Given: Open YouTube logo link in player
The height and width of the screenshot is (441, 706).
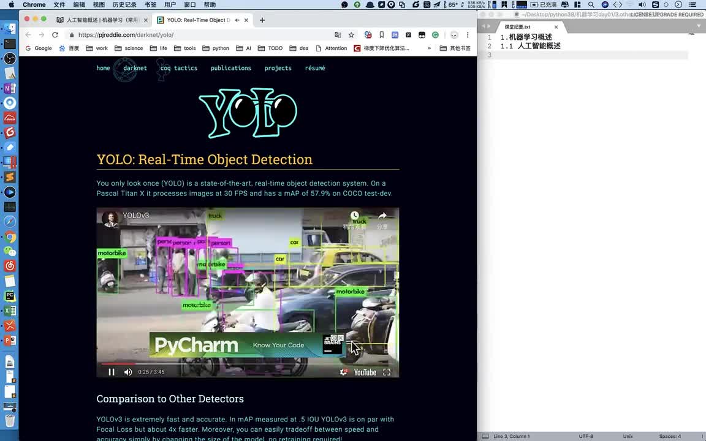Looking at the screenshot, I should pyautogui.click(x=365, y=372).
